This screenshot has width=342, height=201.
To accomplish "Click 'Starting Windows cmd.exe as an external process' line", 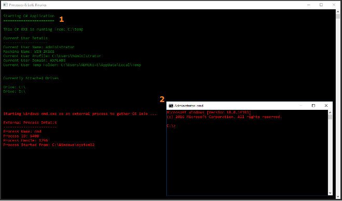I will point(80,114).
